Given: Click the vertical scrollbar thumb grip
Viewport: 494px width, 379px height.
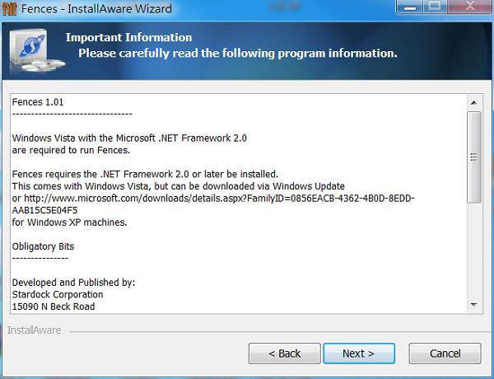Looking at the screenshot, I should [473, 157].
